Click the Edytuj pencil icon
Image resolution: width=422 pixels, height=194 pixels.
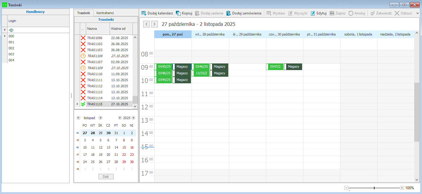[313, 13]
